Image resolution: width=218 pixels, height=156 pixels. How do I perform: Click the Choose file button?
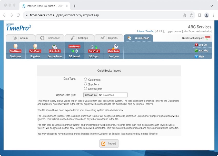coord(91,95)
